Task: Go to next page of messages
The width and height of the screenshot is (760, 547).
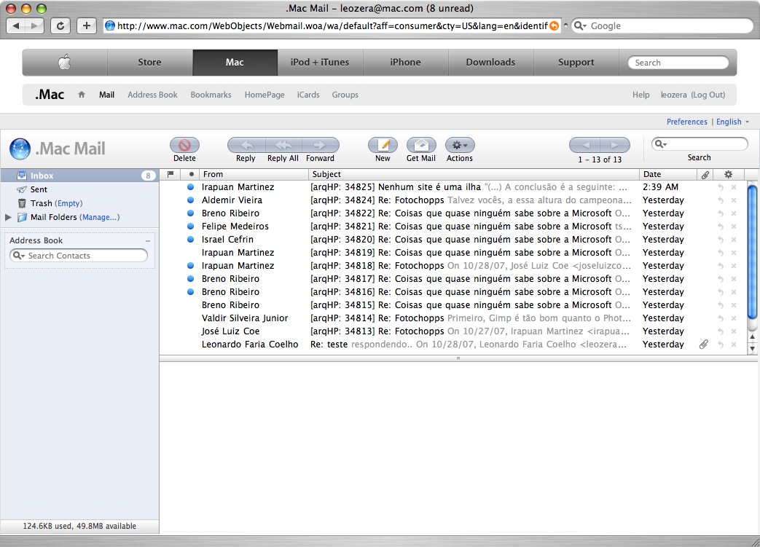Action: (x=614, y=145)
